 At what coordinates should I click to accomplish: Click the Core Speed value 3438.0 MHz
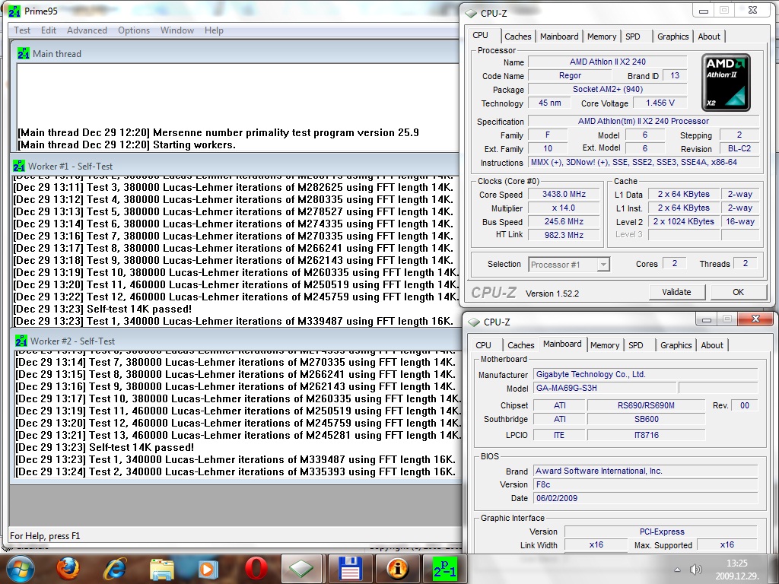tap(564, 194)
